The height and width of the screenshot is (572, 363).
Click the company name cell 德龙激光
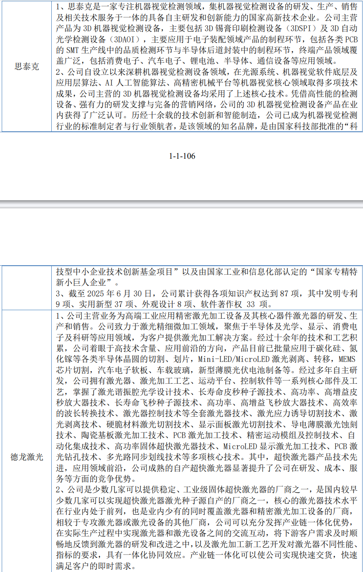27,457
